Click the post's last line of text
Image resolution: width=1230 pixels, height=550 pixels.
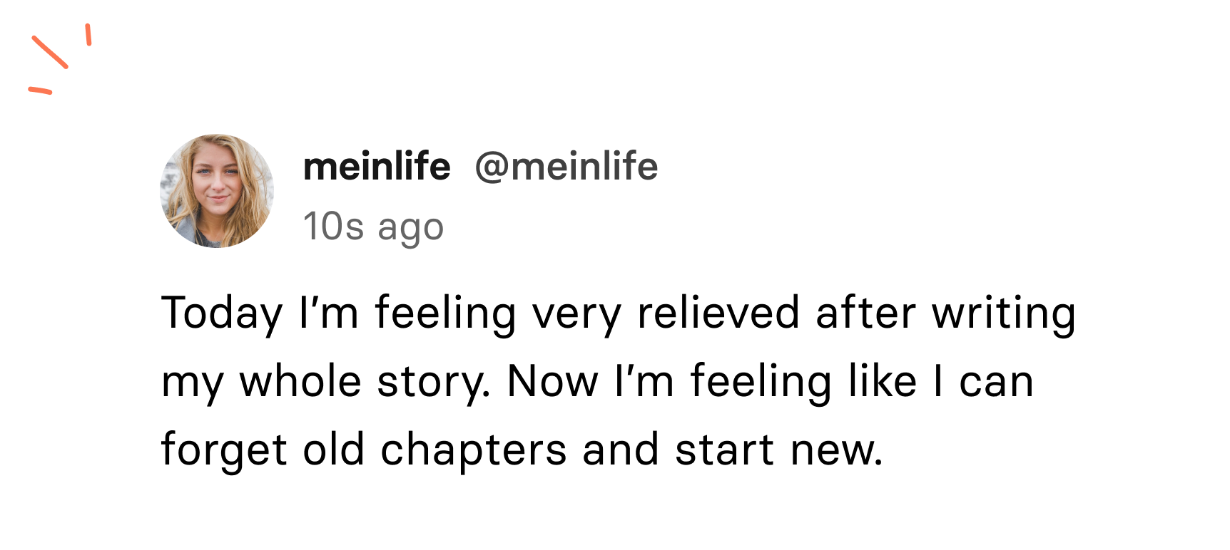pos(522,450)
